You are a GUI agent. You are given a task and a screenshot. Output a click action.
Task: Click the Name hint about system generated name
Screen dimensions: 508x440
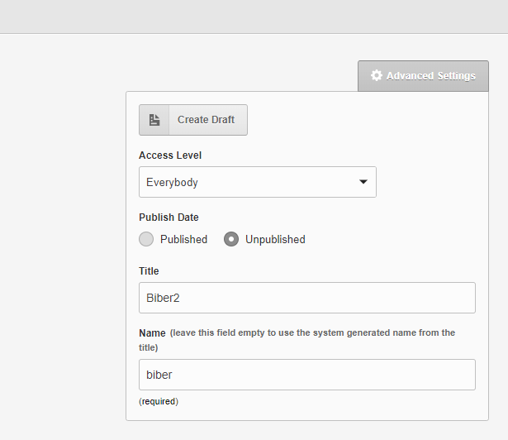click(x=297, y=340)
